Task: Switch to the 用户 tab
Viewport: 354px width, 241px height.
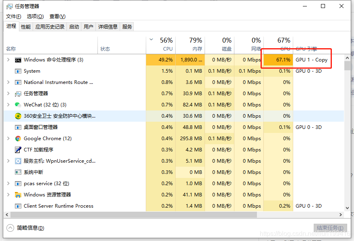Action: pos(88,27)
